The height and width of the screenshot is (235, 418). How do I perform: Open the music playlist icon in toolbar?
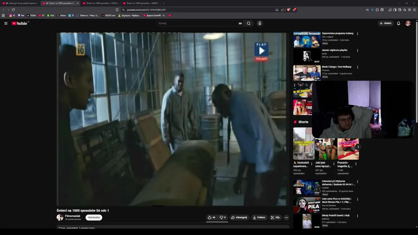(x=390, y=10)
